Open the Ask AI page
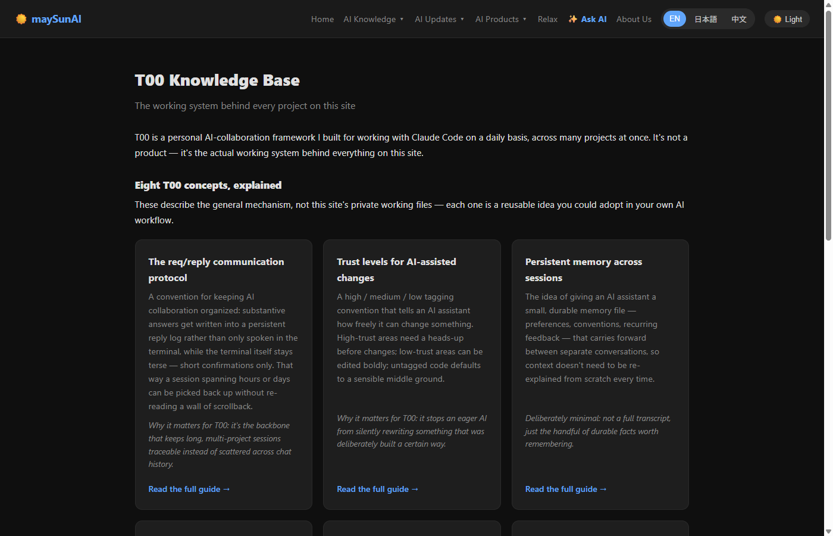This screenshot has width=833, height=536. coord(587,19)
